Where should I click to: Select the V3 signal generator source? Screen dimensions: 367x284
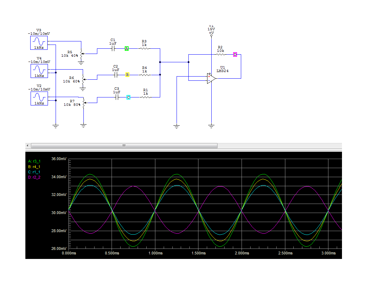39,43
